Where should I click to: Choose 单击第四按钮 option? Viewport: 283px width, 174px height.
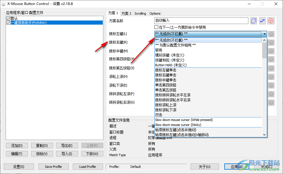tap(208, 85)
